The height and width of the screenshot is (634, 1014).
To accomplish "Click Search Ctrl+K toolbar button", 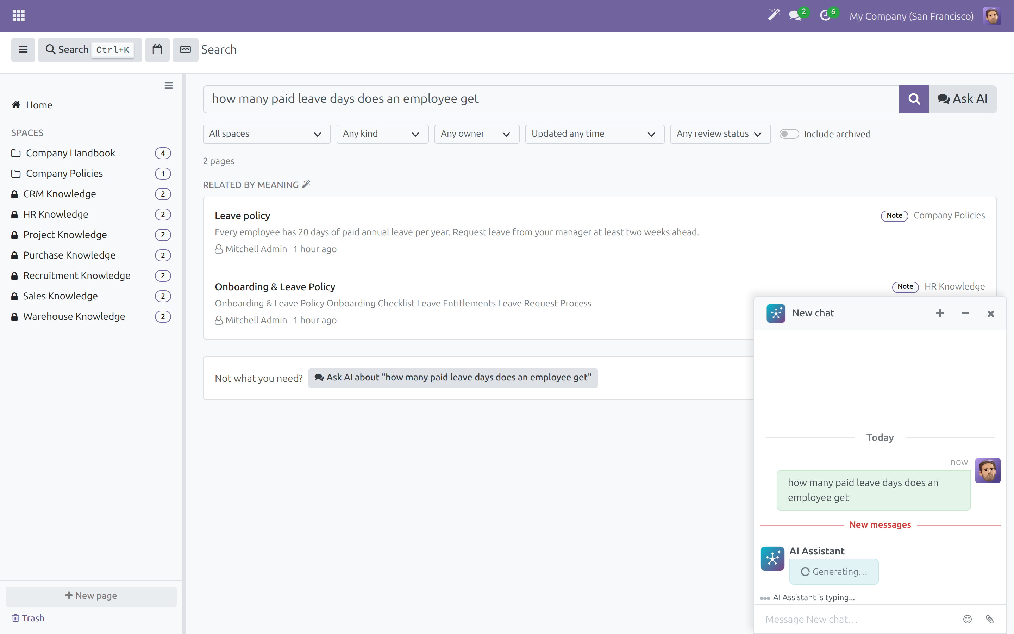I will [x=90, y=49].
